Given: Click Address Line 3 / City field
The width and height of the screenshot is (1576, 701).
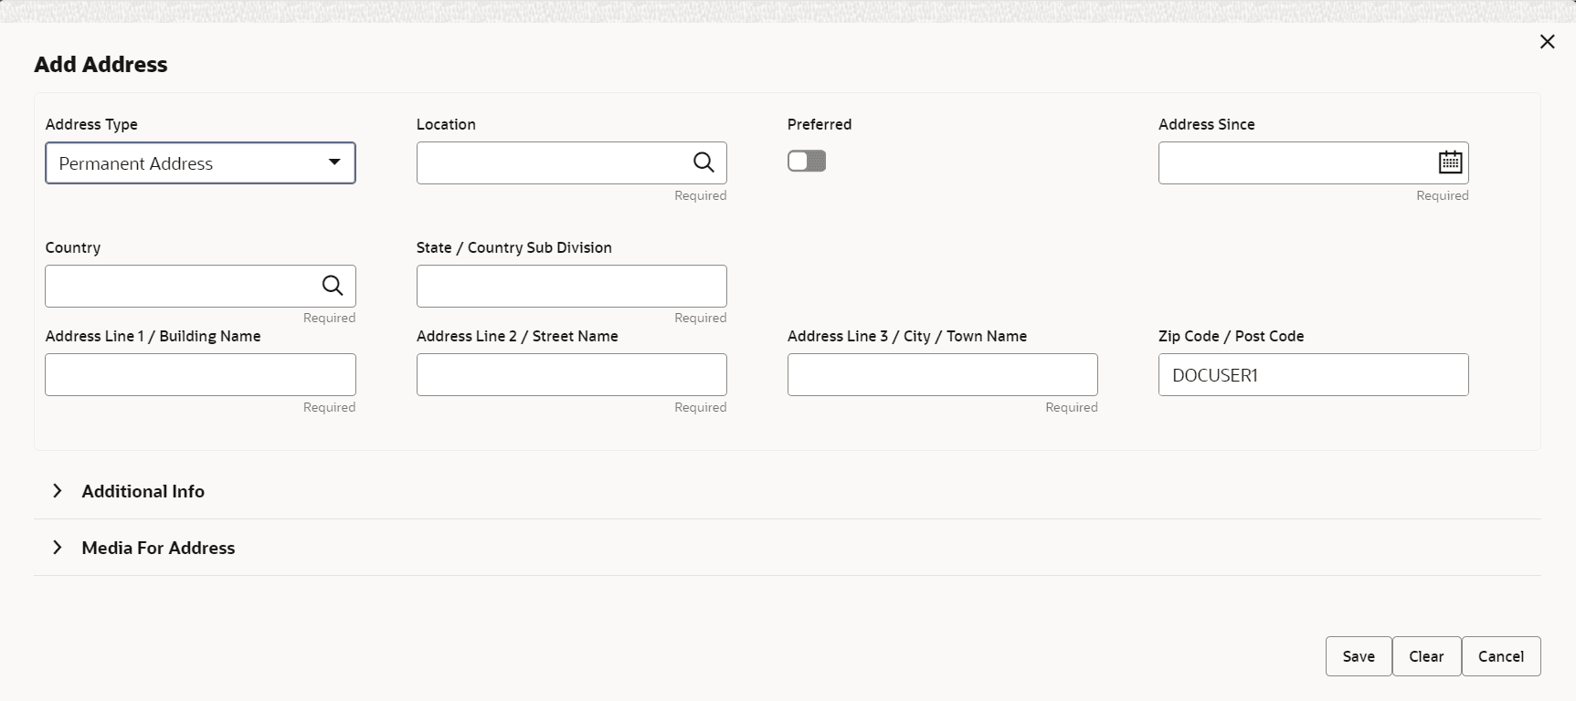Looking at the screenshot, I should pyautogui.click(x=942, y=374).
